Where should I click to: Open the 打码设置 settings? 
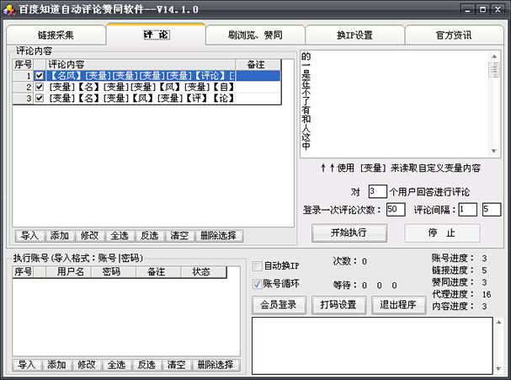(338, 305)
